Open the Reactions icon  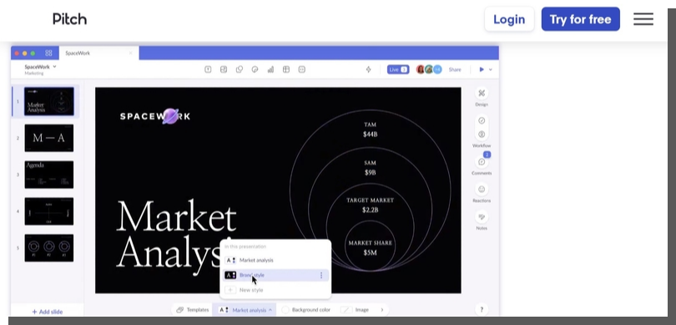(x=482, y=189)
